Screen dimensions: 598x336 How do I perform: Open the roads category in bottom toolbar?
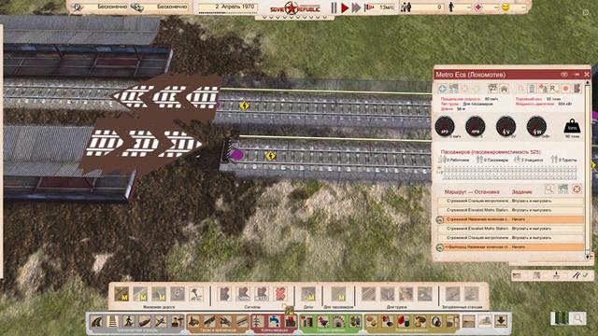click(97, 321)
